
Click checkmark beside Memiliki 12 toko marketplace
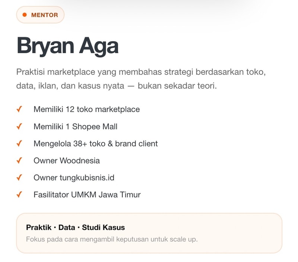pos(19,109)
